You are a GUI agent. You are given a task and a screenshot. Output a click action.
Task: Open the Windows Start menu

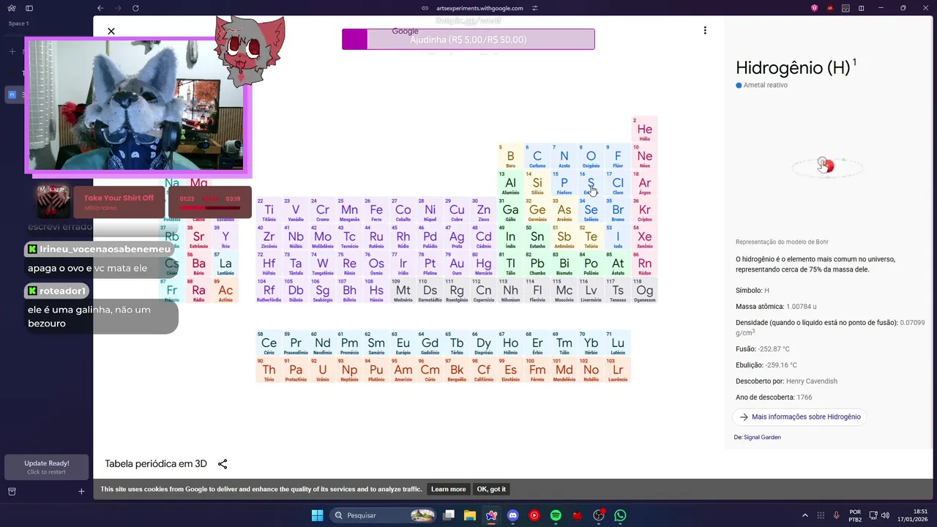(x=317, y=515)
